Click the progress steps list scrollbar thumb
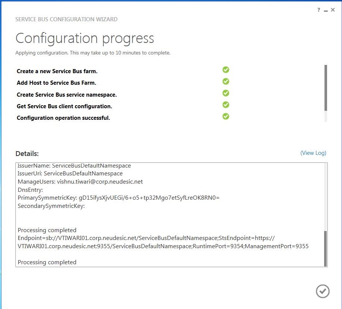342x309 pixels. 326,88
